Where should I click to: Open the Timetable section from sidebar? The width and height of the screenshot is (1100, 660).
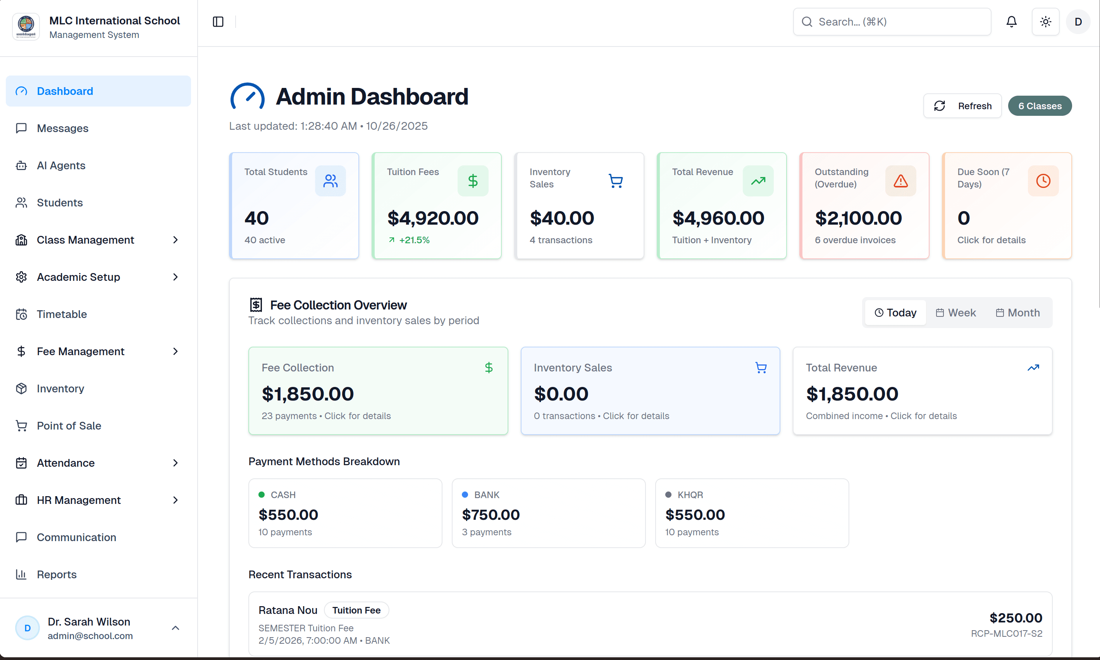62,314
